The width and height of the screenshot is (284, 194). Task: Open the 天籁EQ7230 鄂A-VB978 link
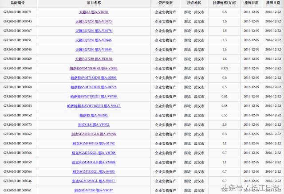(x=94, y=31)
